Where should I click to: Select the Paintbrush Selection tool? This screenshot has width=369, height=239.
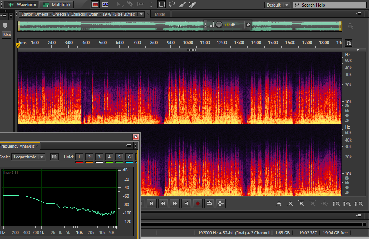[182, 4]
